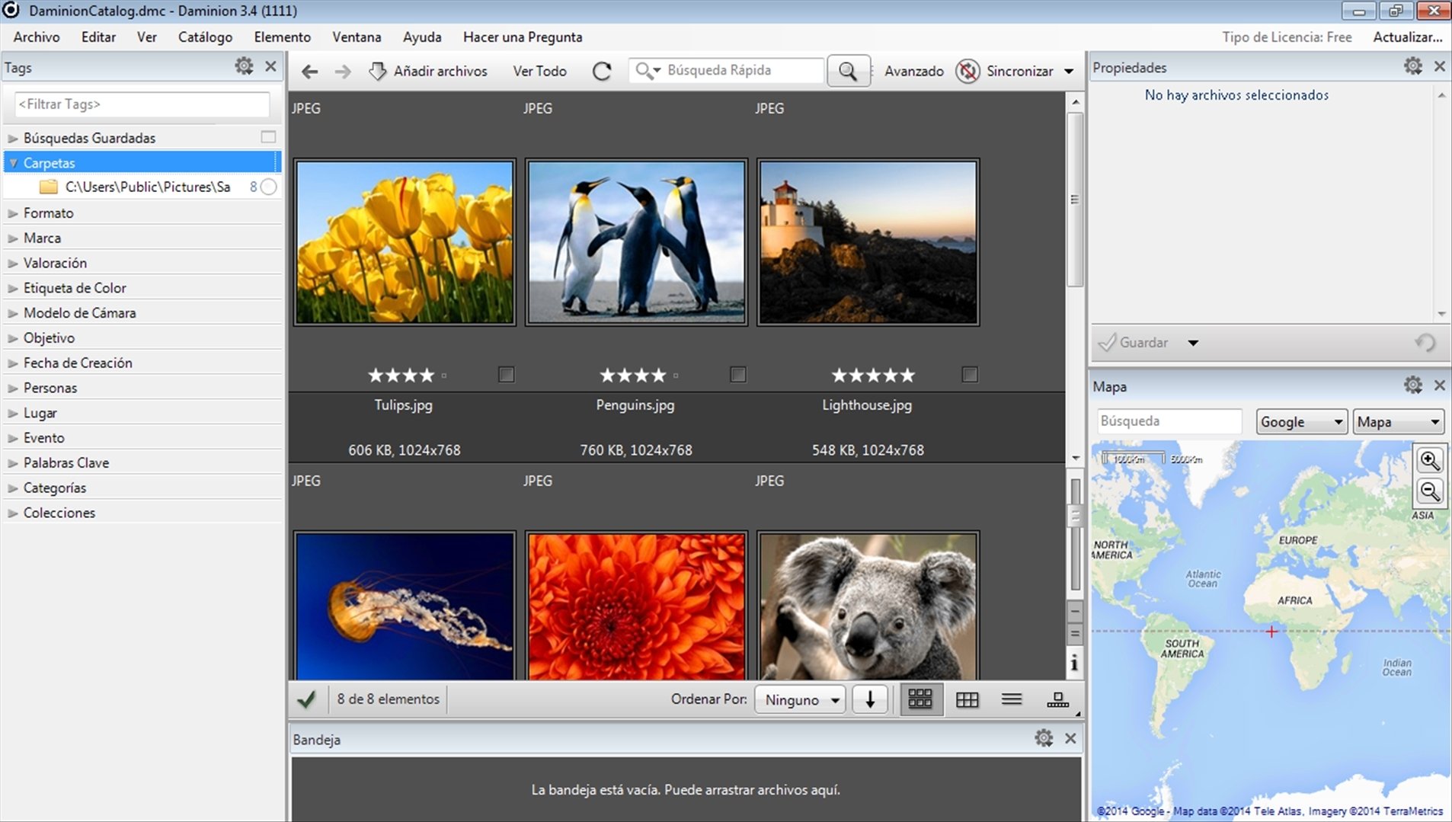The height and width of the screenshot is (822, 1452).
Task: Click Ver Todo button
Action: pyautogui.click(x=539, y=71)
